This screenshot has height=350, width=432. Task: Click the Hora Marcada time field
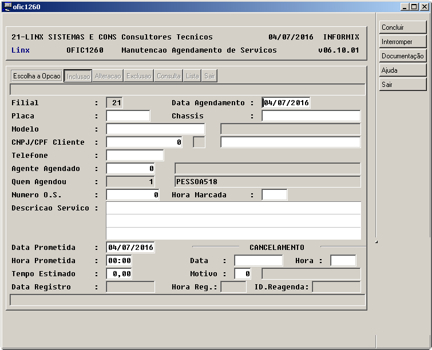tap(275, 195)
